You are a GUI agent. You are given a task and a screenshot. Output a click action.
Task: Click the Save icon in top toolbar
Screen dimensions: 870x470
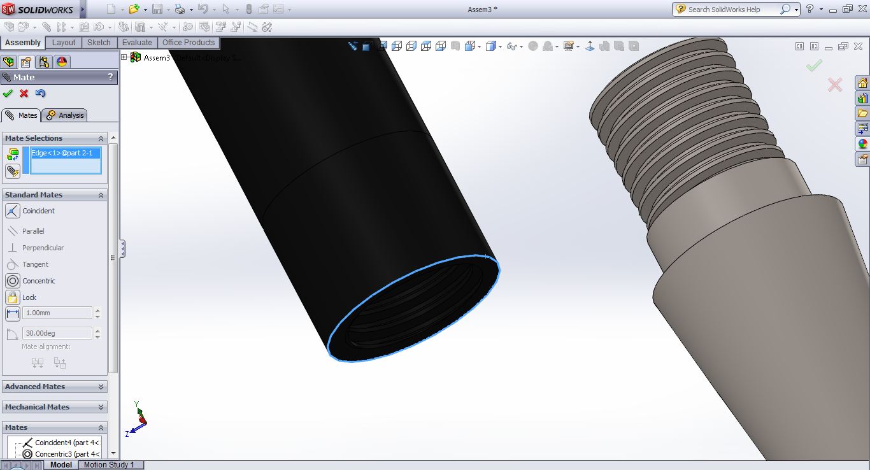tap(157, 10)
